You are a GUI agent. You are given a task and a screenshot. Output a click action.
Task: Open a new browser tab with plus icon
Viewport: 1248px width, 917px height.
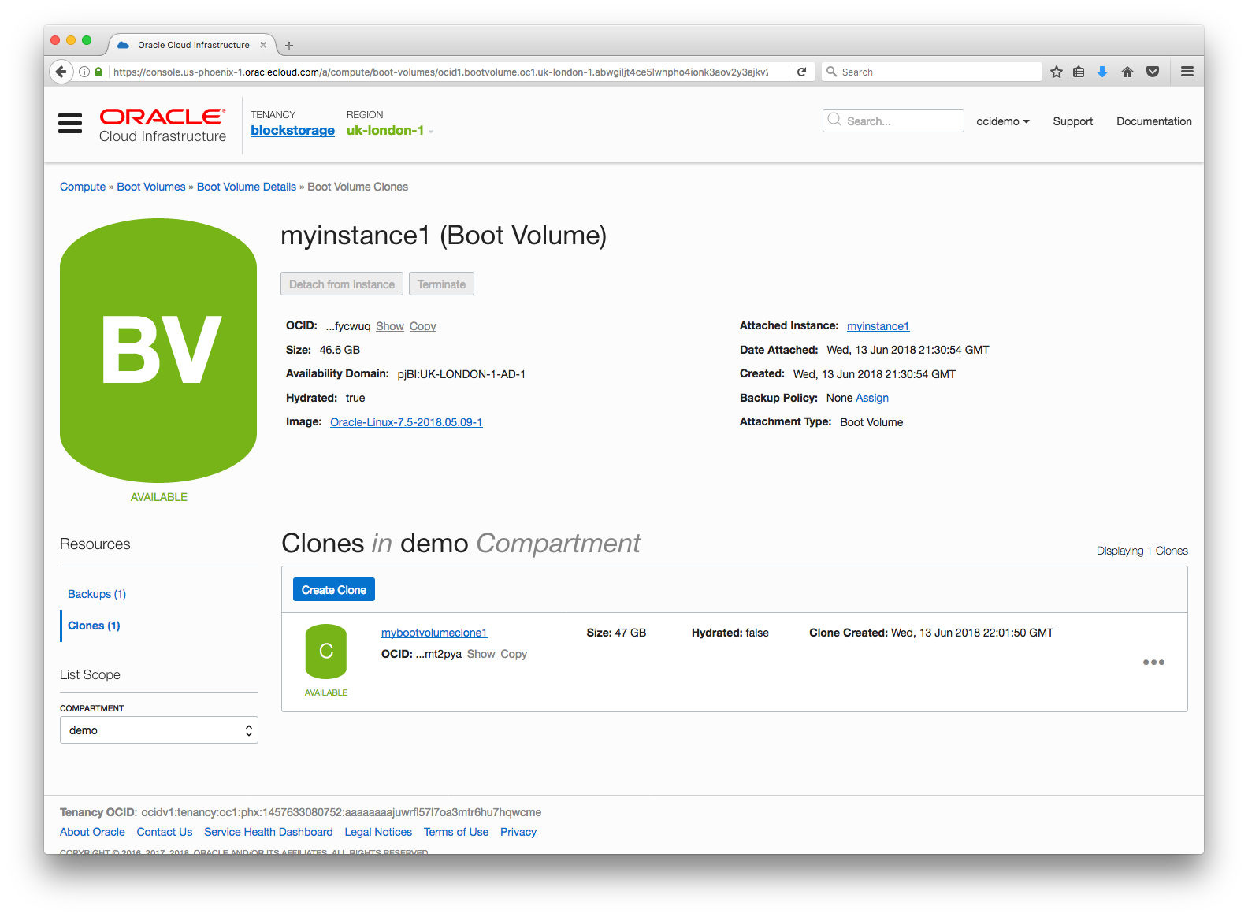[289, 46]
